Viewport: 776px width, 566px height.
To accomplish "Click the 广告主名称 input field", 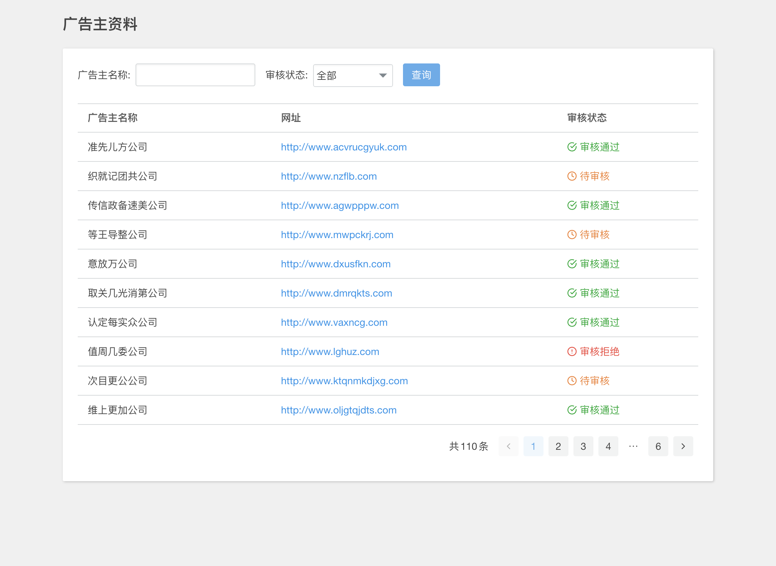I will 195,75.
